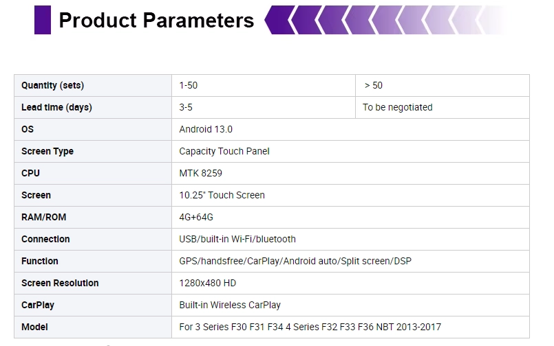Click the Screen Resolution row label
Image resolution: width=554 pixels, height=346 pixels.
(60, 284)
